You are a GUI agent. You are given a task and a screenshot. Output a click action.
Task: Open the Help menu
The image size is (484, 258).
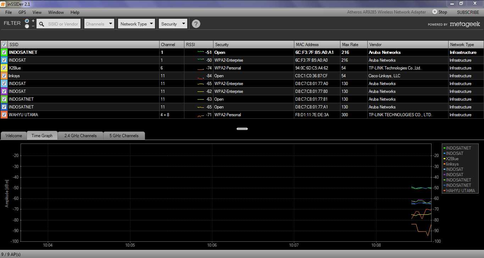pos(75,12)
